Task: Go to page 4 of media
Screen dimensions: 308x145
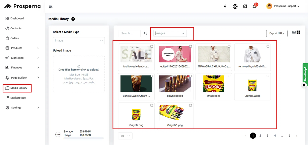Action: [x=275, y=136]
